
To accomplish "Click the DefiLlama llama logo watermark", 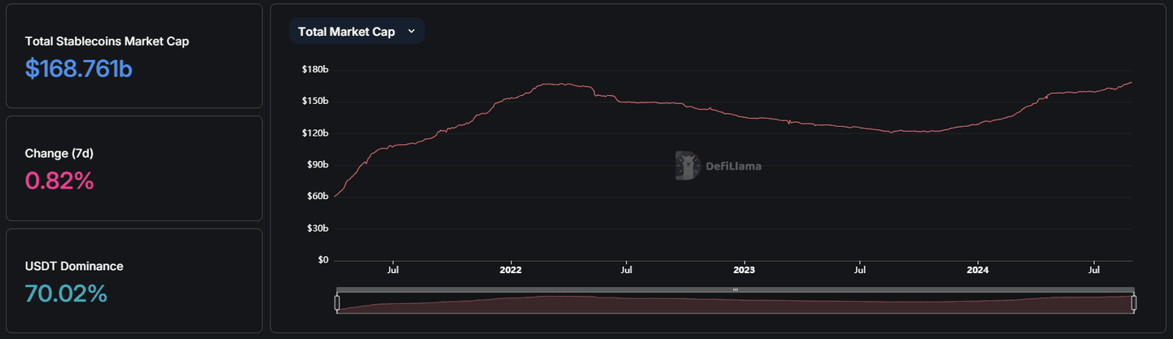I will click(x=688, y=165).
